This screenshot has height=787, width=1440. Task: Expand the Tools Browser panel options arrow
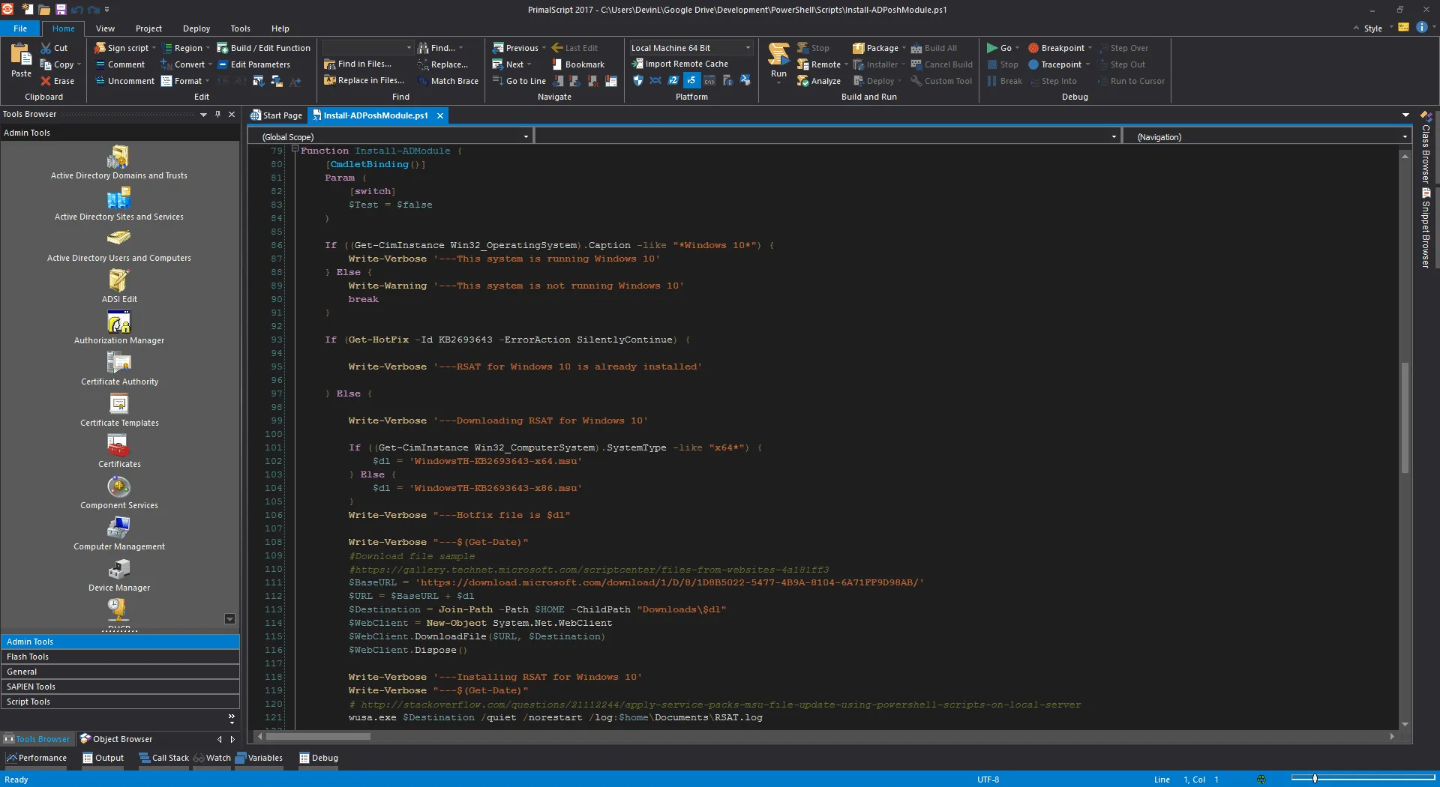(202, 114)
